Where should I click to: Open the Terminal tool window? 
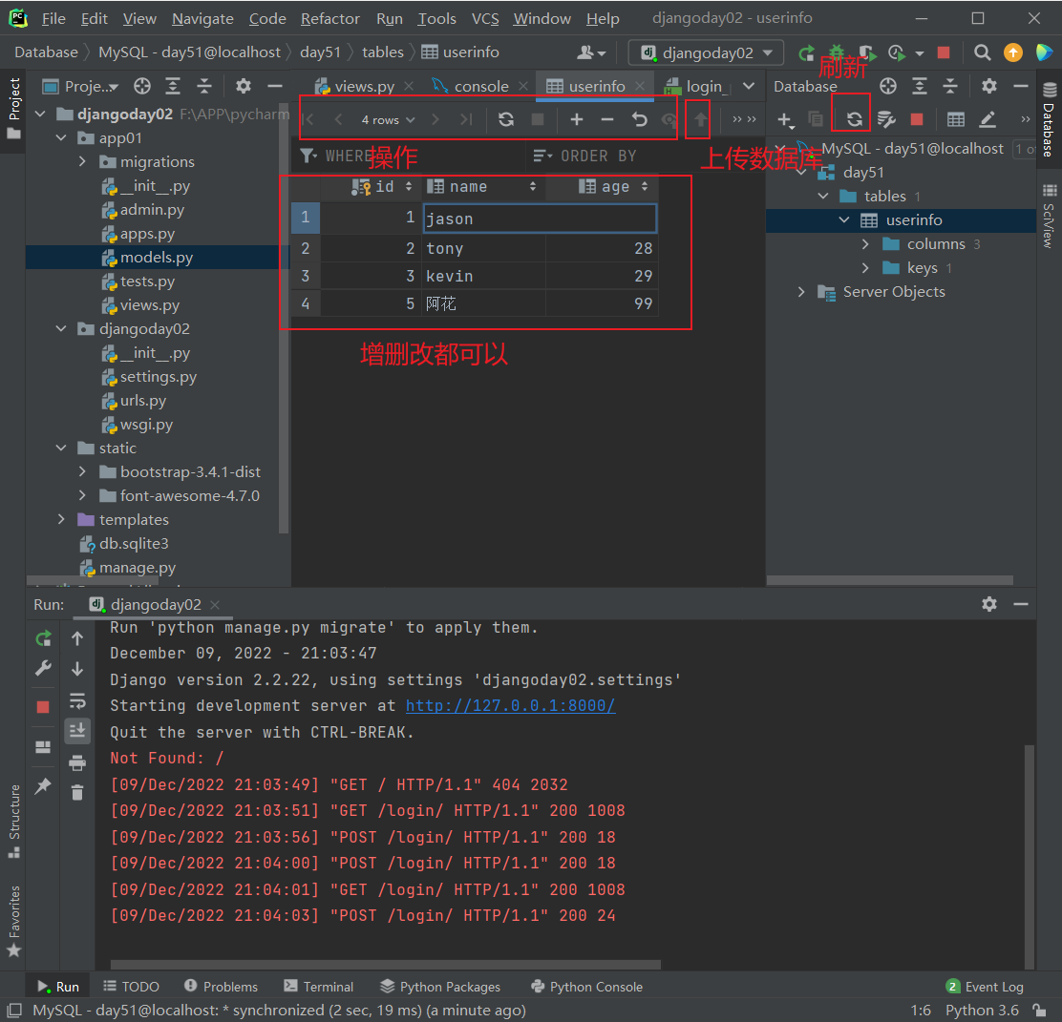click(x=318, y=987)
